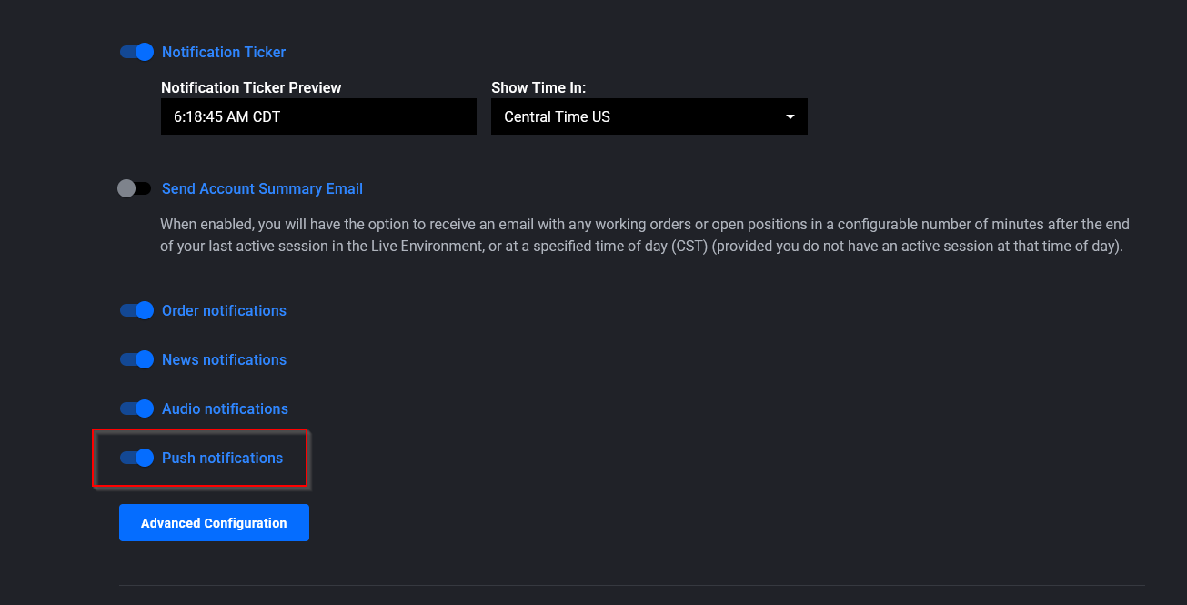The image size is (1187, 605).
Task: Disable the Notification Ticker toggle
Action: pos(136,52)
